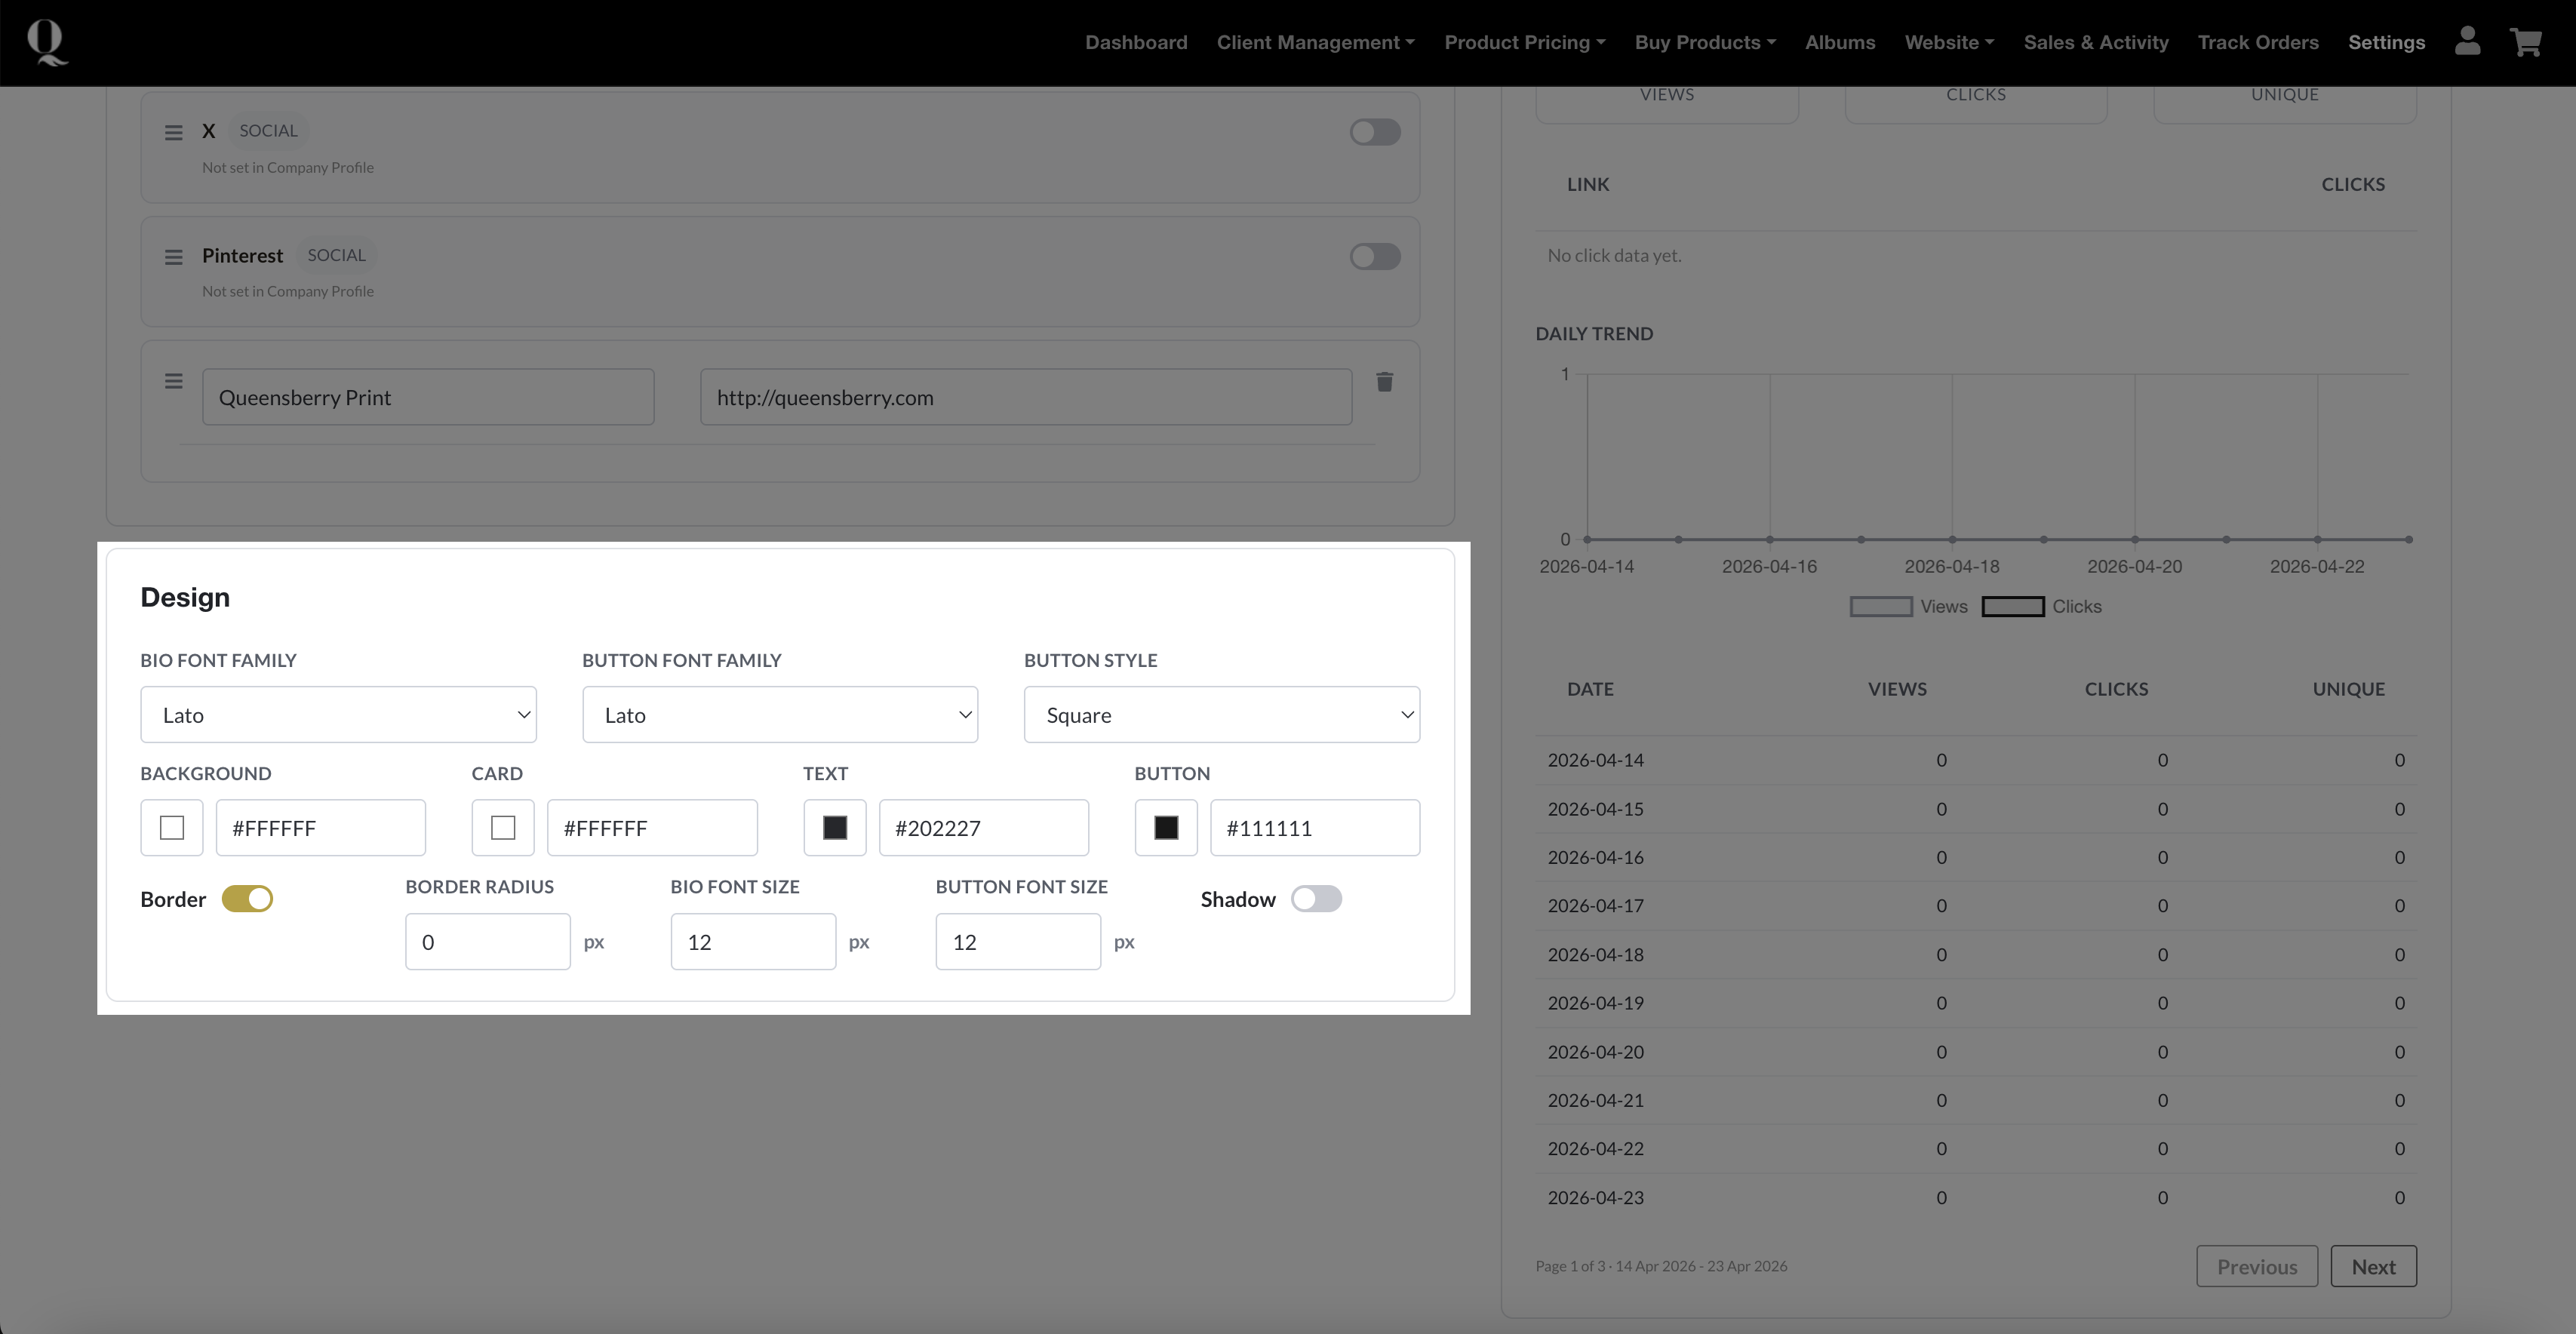Open the Text color swatch
This screenshot has height=1334, width=2576.
834,828
